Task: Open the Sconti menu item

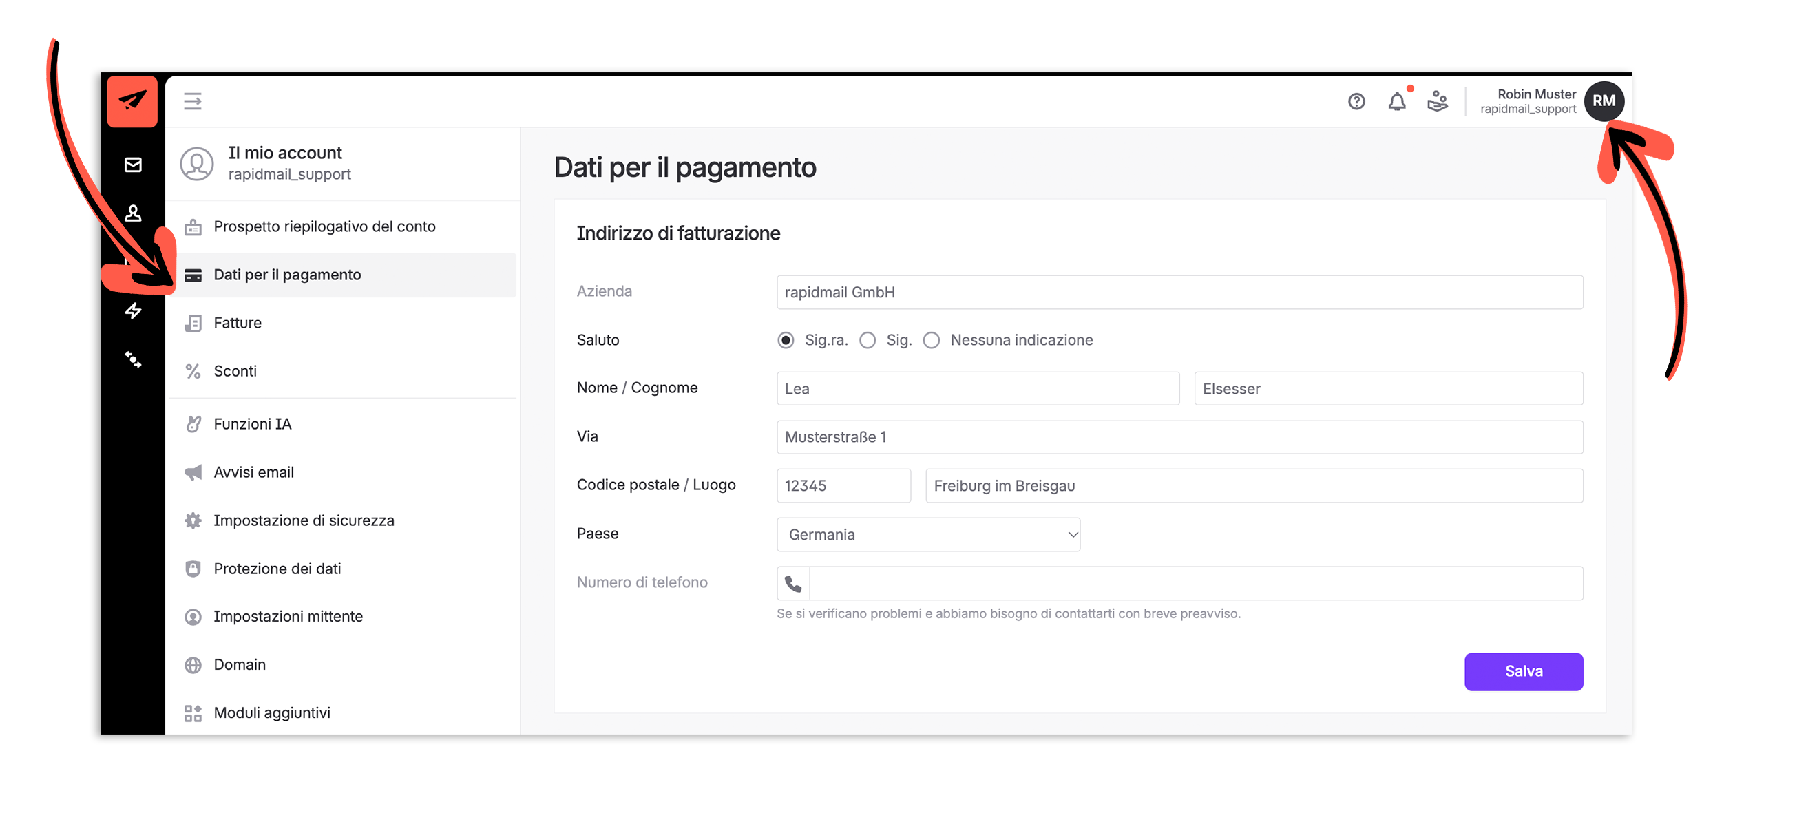Action: (342, 371)
